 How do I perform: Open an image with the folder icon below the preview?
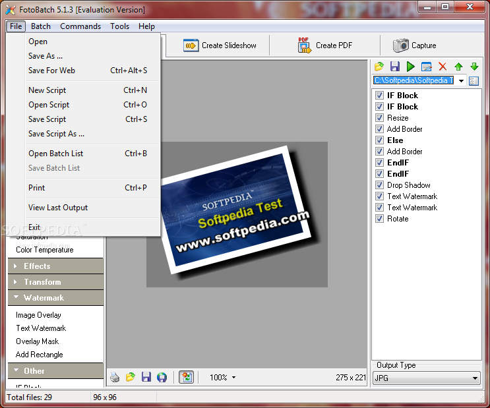(131, 378)
